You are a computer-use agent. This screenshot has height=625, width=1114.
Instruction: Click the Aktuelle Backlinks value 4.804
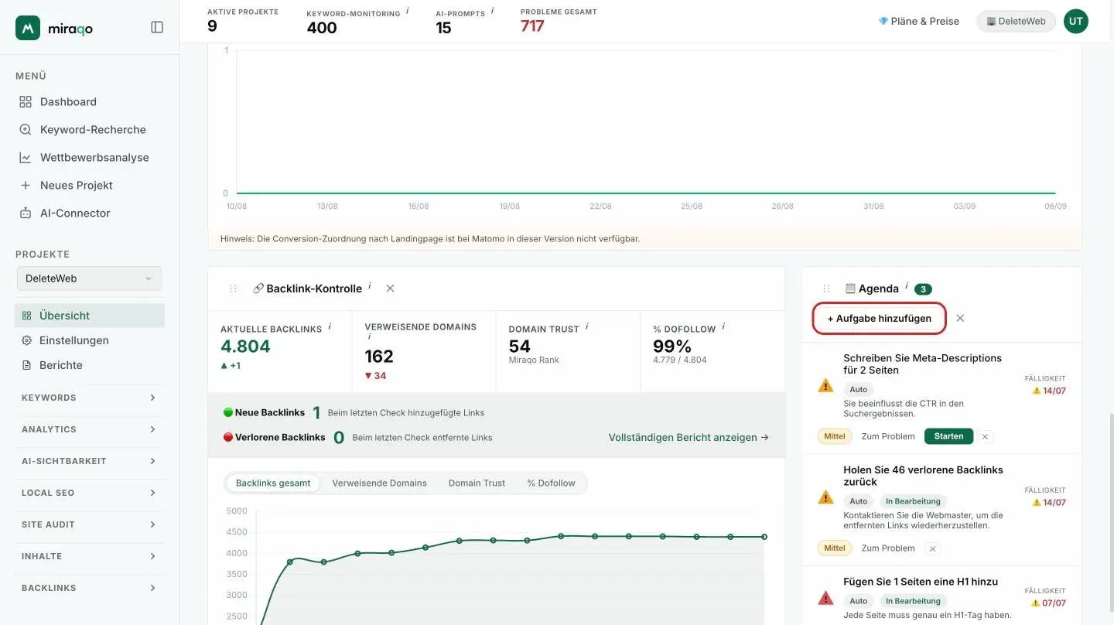click(245, 347)
